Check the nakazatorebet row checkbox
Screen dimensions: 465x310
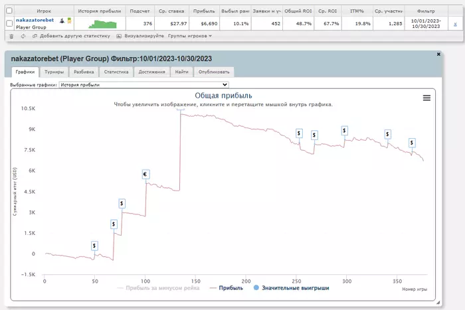pyautogui.click(x=9, y=23)
